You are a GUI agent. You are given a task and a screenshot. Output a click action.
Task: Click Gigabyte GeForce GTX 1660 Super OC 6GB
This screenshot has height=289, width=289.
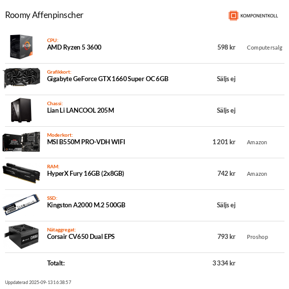point(108,79)
